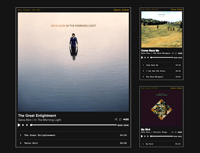Click volume icon in Colorful Wings player
The height and width of the screenshot is (153, 200).
click(180, 132)
